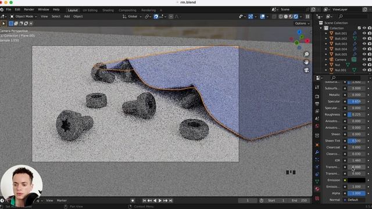Switch to the UV Editing workspace tab
This screenshot has width=372, height=209.
coord(90,10)
